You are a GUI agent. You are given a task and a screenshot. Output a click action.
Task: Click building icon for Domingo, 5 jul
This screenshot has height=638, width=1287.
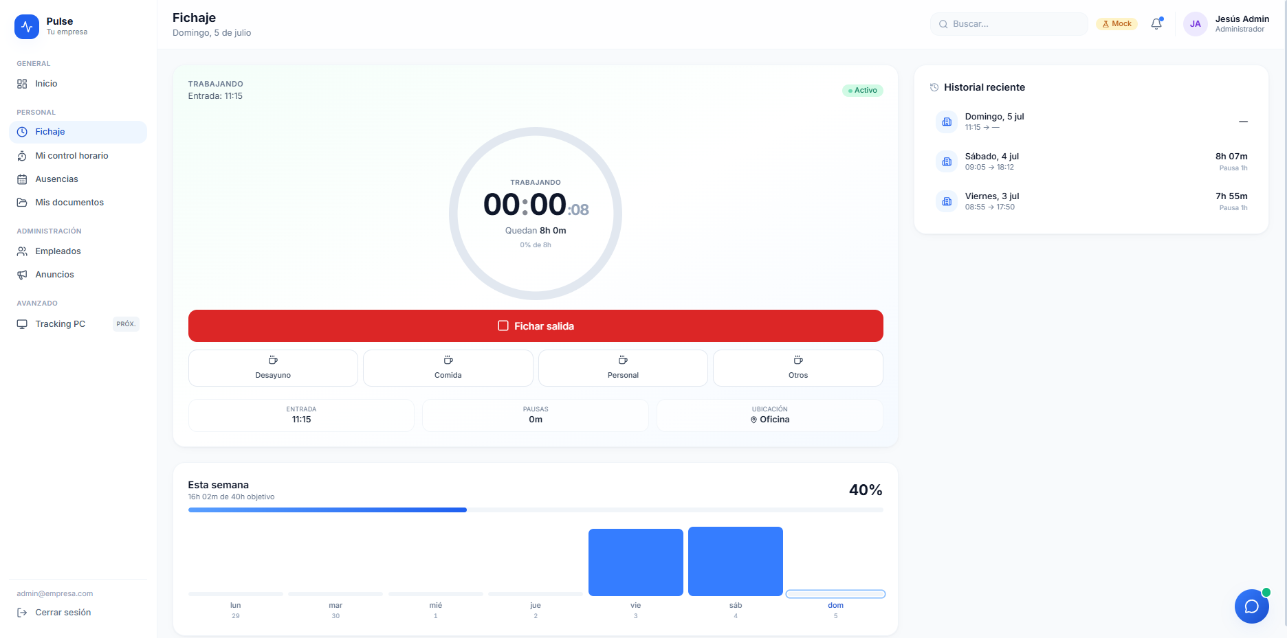pos(947,122)
